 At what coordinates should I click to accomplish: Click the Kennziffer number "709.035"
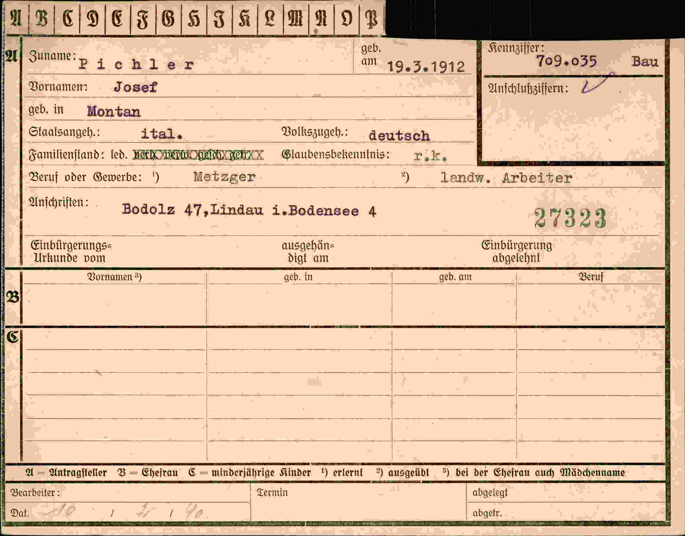[567, 61]
